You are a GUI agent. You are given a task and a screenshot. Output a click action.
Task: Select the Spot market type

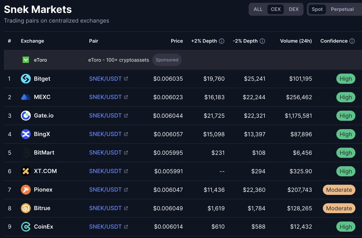coord(317,9)
